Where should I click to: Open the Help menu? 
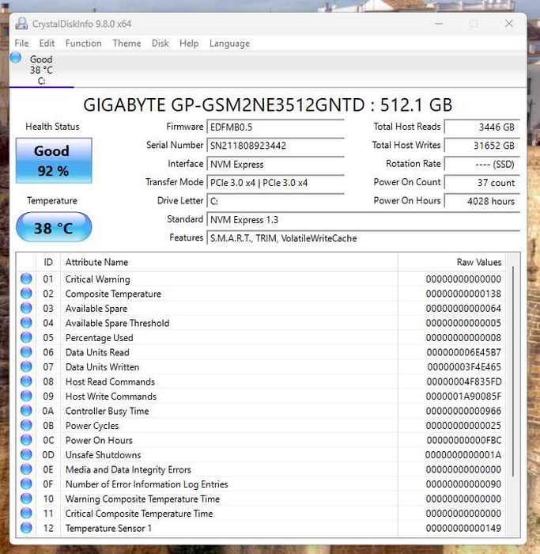(189, 44)
